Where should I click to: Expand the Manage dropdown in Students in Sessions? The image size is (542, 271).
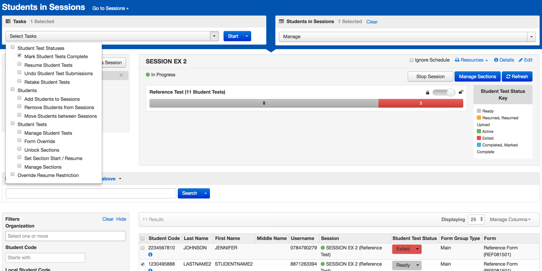tap(531, 37)
